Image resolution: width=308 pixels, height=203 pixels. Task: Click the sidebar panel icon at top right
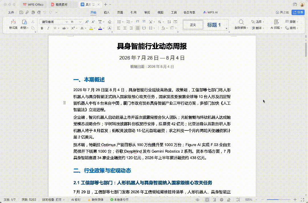pyautogui.click(x=295, y=5)
